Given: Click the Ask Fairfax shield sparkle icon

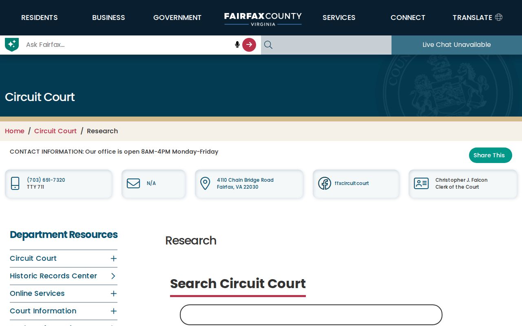Looking at the screenshot, I should (x=12, y=44).
